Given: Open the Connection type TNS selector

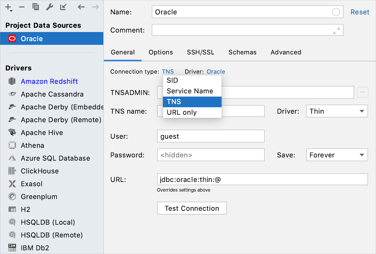Looking at the screenshot, I should [x=168, y=72].
